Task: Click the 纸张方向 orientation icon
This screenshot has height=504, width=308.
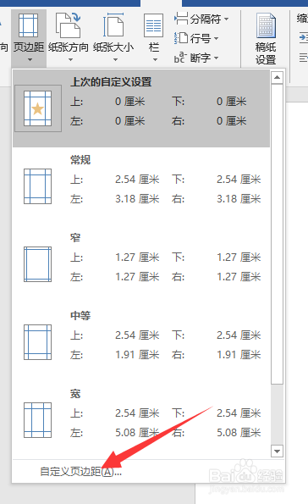Action: point(68,25)
